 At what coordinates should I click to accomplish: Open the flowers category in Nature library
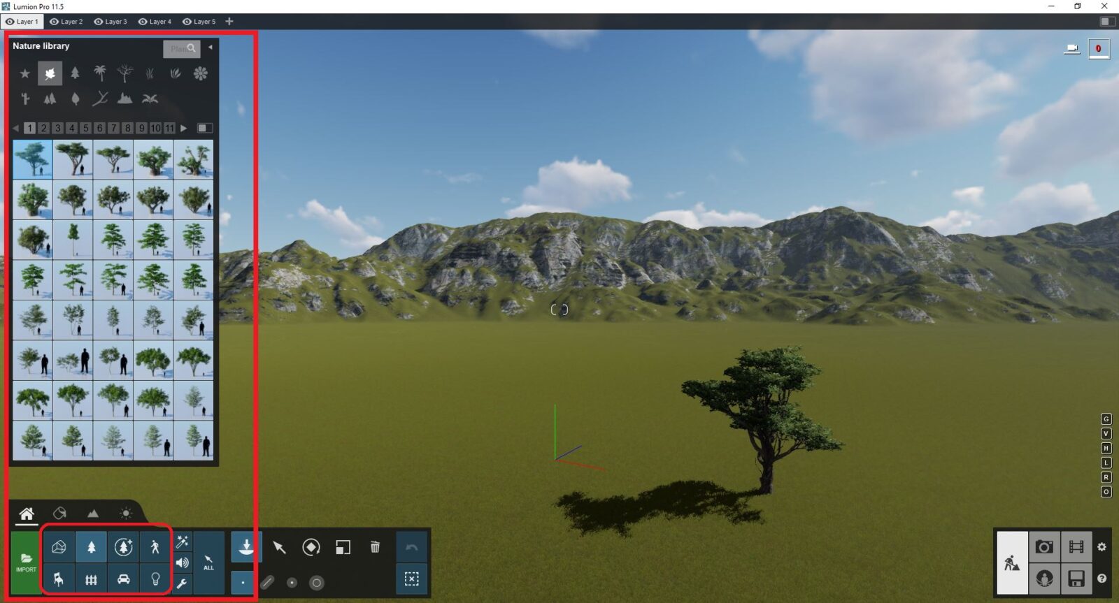click(x=201, y=73)
